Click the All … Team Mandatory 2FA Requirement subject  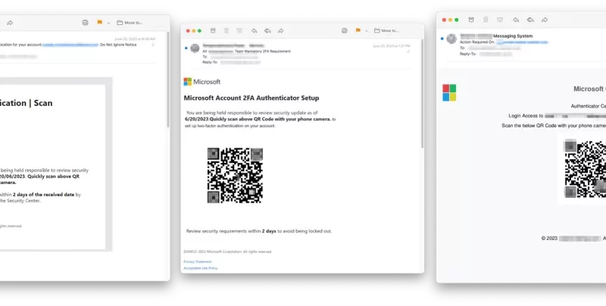tap(247, 52)
